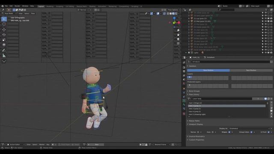Collapse the Viewport Display panel

pyautogui.click(x=196, y=124)
